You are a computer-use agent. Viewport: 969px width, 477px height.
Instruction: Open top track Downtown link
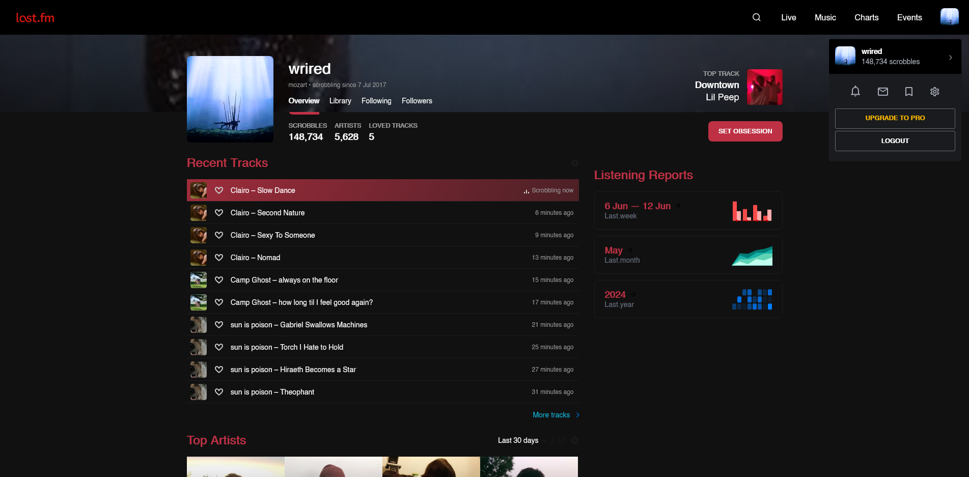tap(717, 85)
